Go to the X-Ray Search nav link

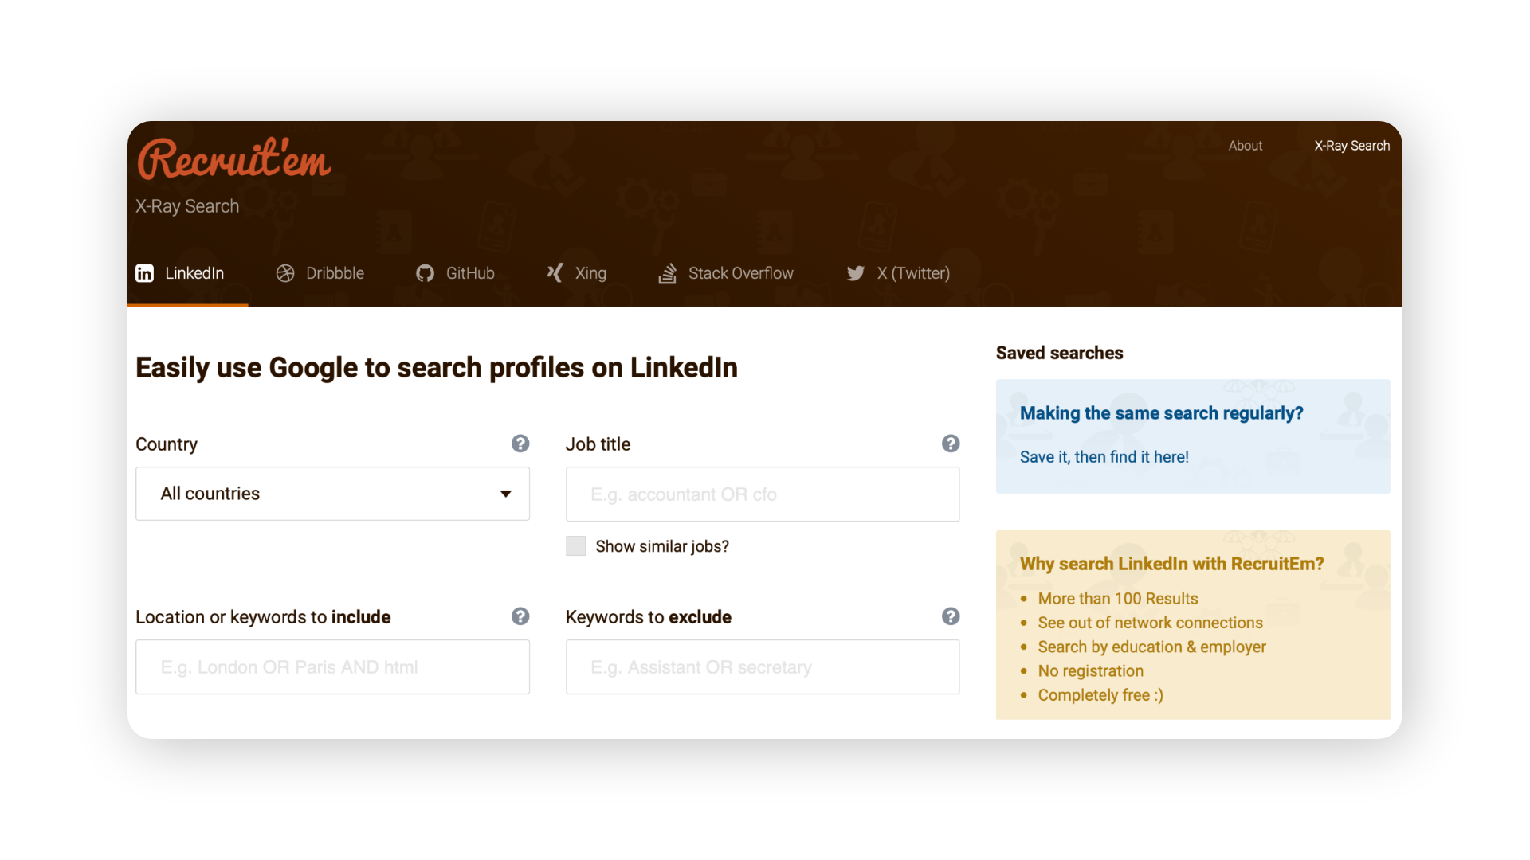[x=1352, y=146]
